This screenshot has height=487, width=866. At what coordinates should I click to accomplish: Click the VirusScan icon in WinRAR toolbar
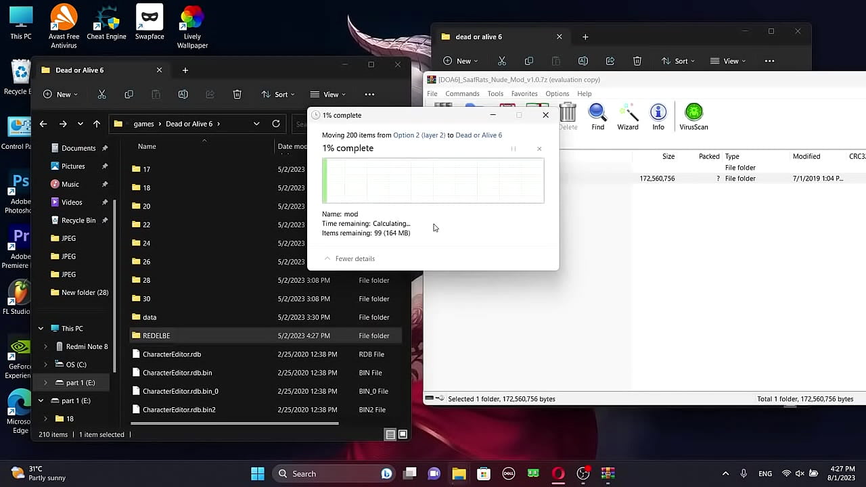(x=693, y=116)
